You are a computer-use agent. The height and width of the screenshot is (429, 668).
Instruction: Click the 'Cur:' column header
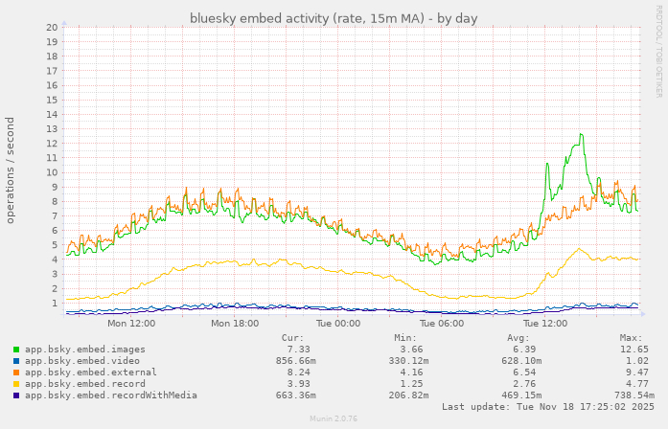293,338
